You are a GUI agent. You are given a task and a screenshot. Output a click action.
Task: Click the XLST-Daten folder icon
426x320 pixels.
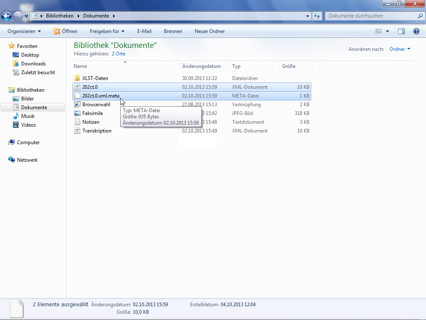[x=77, y=78]
